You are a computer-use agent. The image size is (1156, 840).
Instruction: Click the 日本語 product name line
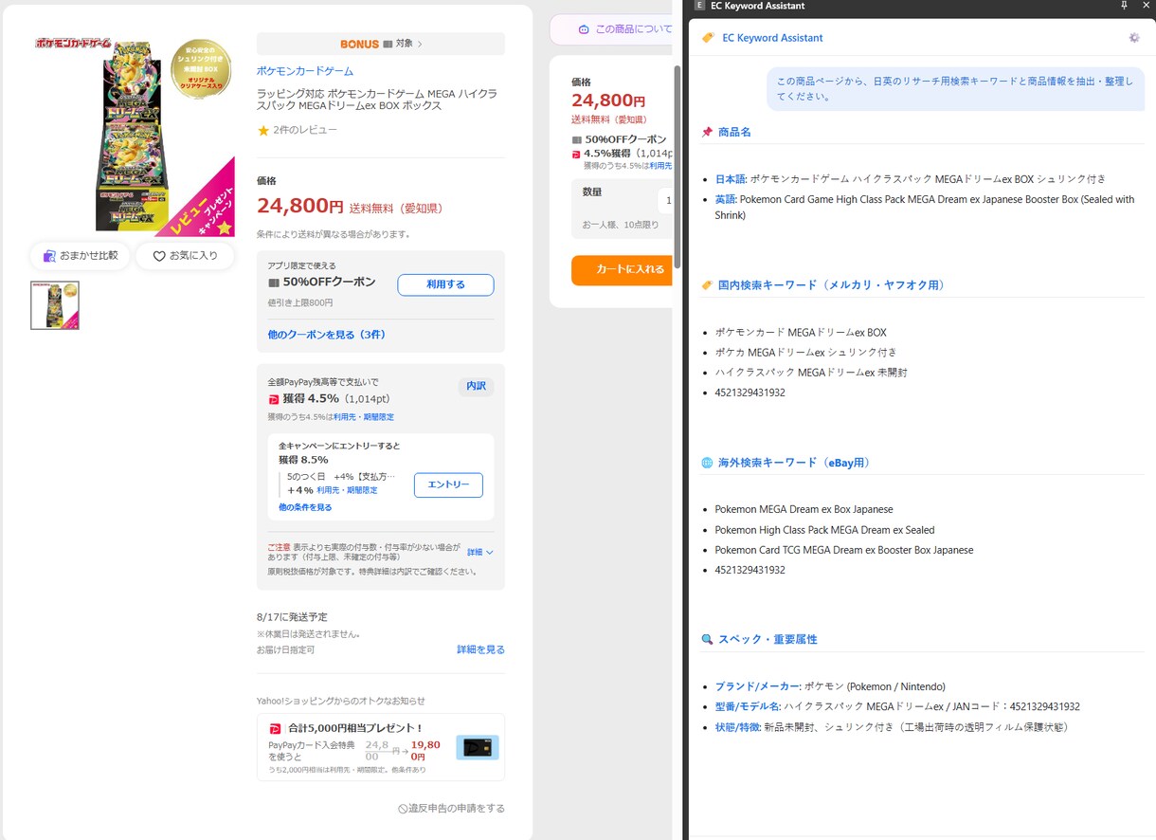point(911,178)
